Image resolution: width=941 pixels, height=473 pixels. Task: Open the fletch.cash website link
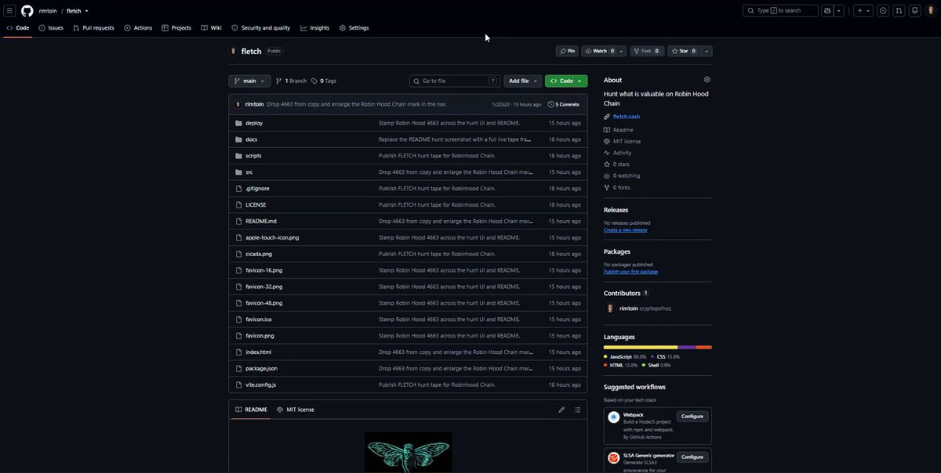(626, 117)
